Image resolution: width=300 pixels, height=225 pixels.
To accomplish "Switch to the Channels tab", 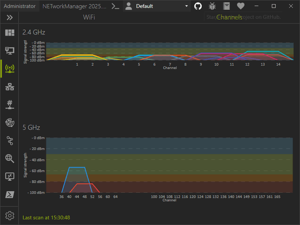I will 229,17.
